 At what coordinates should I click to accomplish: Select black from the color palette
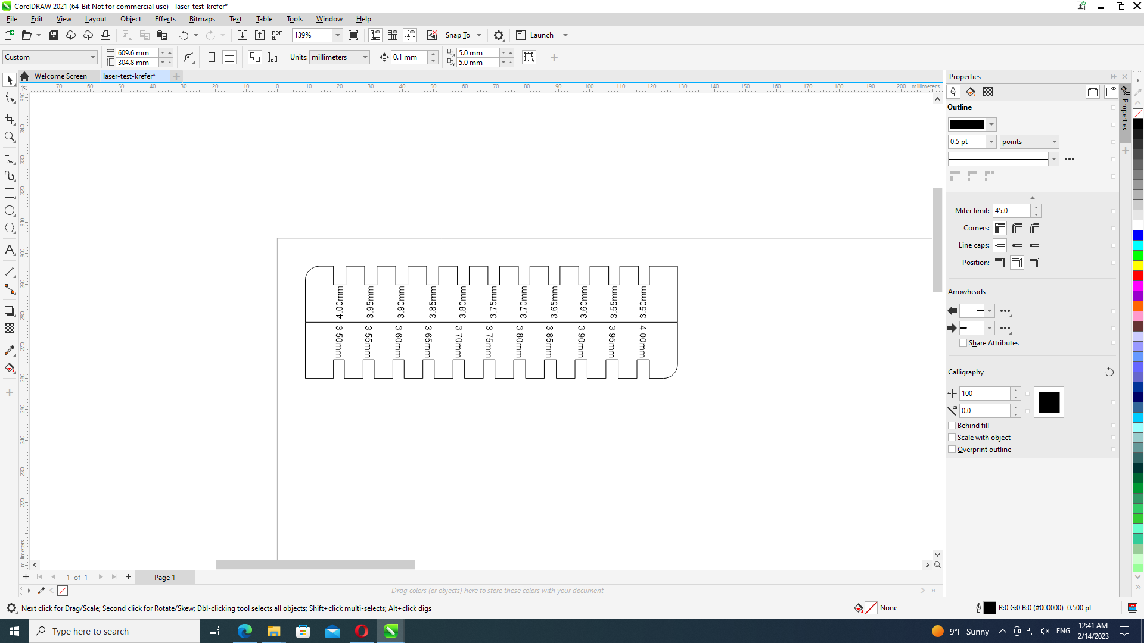point(1138,123)
